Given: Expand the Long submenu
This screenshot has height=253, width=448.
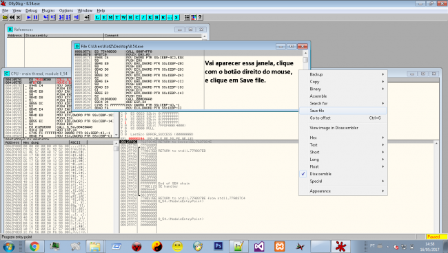Looking at the screenshot, I should coord(343,159).
